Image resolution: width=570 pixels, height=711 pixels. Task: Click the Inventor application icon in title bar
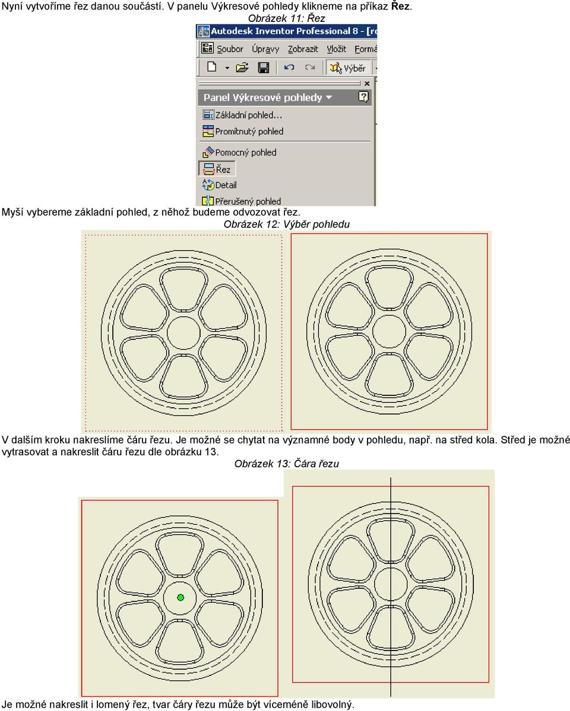[203, 31]
